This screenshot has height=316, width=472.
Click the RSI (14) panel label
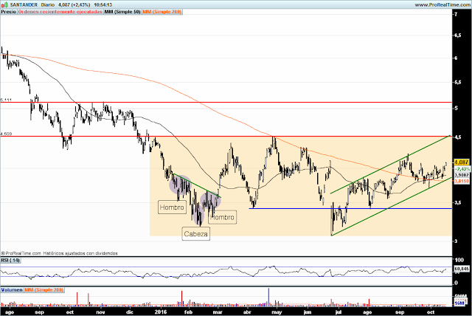(10, 260)
